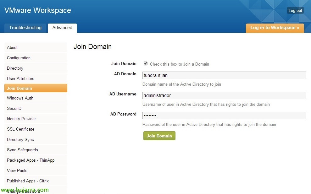Screen dimensions: 311x194
Task: Switch to the Troubleshooting tab
Action: [x=25, y=28]
